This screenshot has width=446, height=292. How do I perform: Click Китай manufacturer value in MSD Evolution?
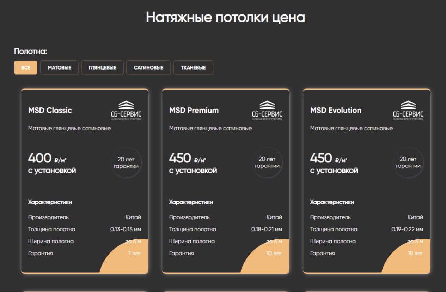[x=415, y=217]
